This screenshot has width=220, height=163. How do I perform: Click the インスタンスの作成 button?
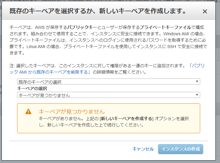[181, 149]
